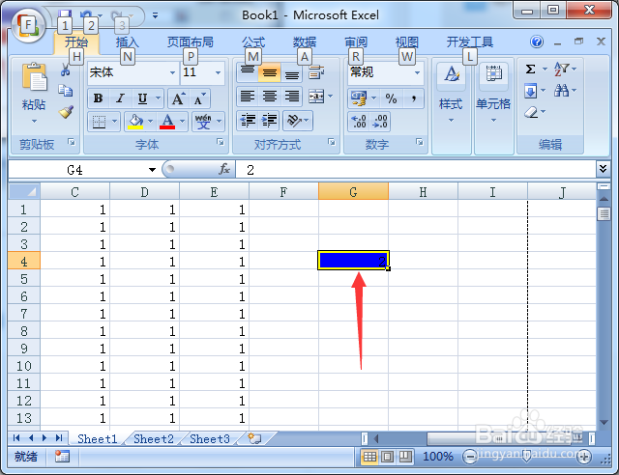Click the 100% zoom level
619x475 pixels.
[x=438, y=457]
